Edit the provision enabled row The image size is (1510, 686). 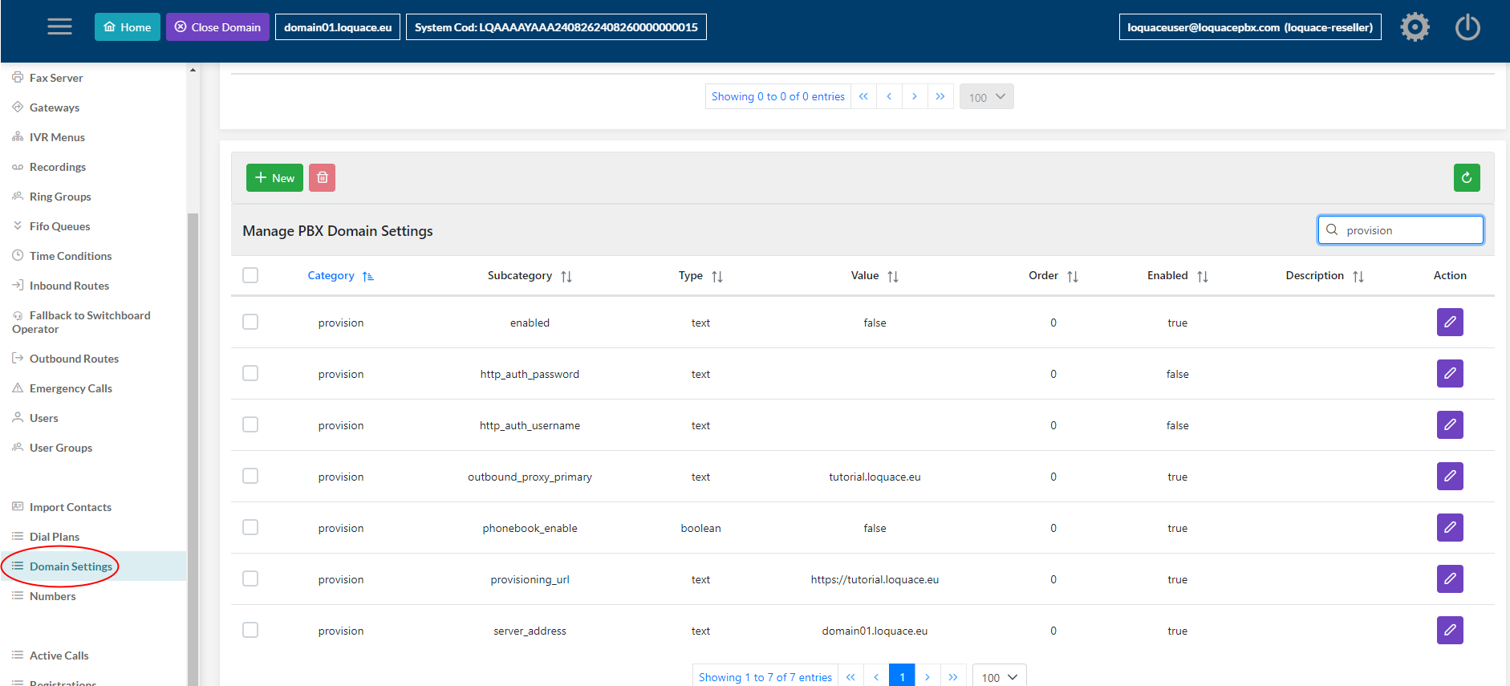(x=1450, y=322)
